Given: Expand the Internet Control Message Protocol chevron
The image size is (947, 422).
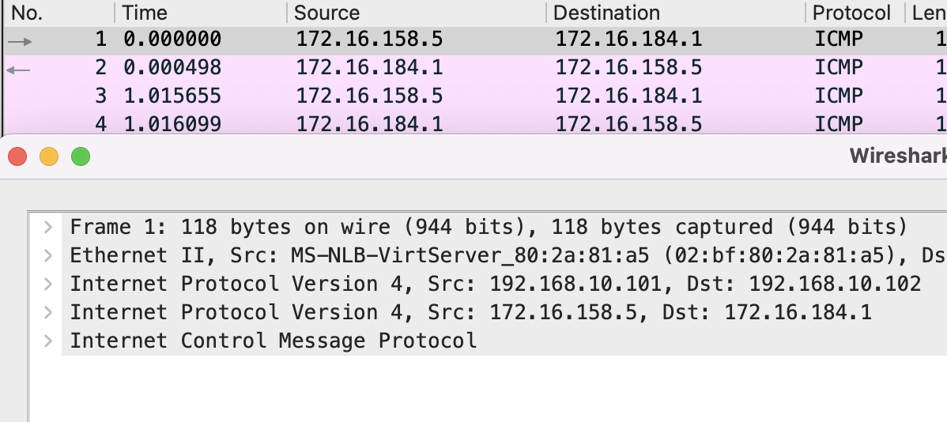Looking at the screenshot, I should click(48, 341).
